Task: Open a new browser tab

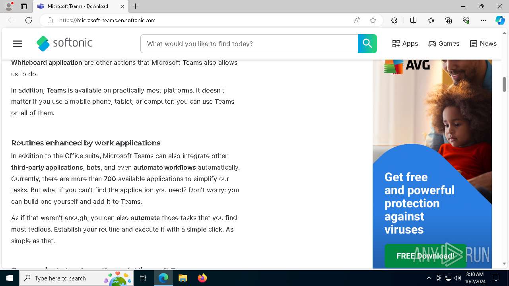Action: point(136,6)
